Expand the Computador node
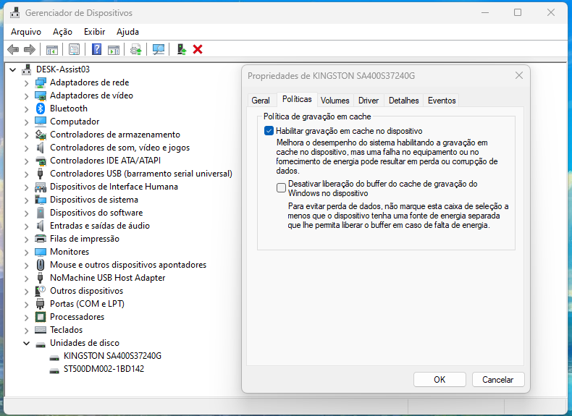Viewport: 572px width, 416px height. 26,122
